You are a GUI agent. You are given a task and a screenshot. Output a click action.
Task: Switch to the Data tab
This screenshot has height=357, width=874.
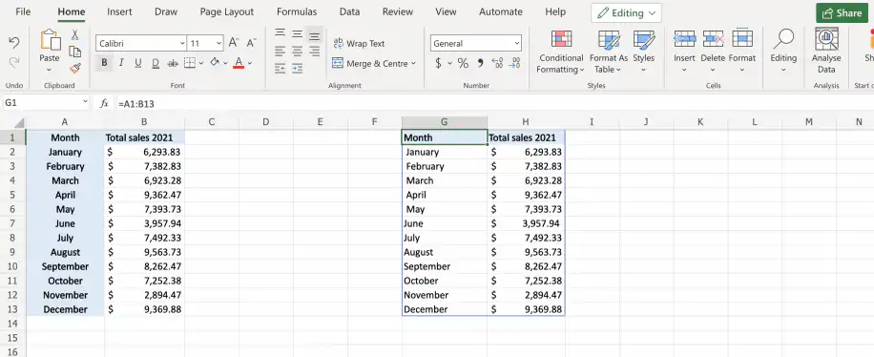pyautogui.click(x=349, y=11)
